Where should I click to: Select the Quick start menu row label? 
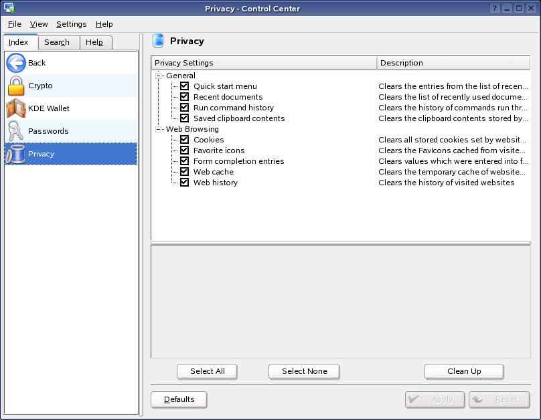point(225,86)
